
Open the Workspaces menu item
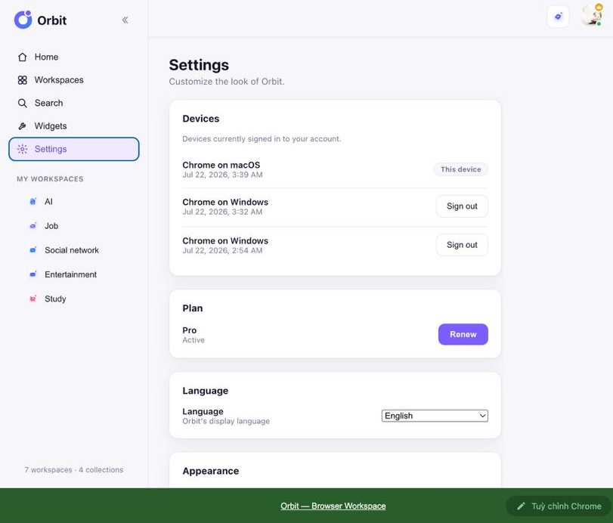tap(74, 80)
